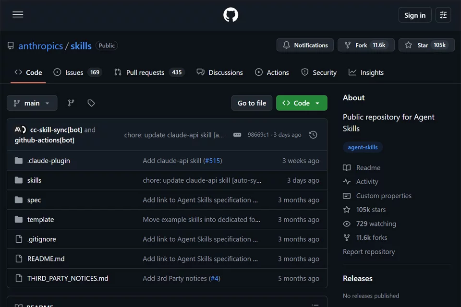Expand the green Code dropdown
This screenshot has width=461, height=307.
pos(302,103)
